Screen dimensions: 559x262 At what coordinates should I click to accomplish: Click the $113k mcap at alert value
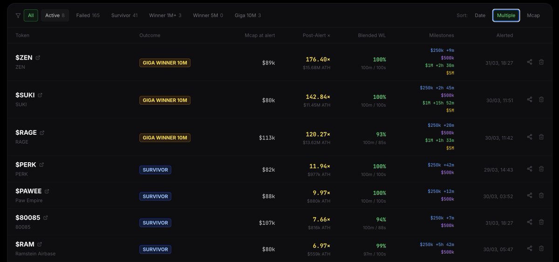267,138
